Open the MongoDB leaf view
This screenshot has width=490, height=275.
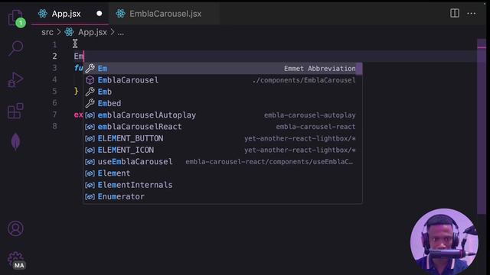click(x=15, y=142)
